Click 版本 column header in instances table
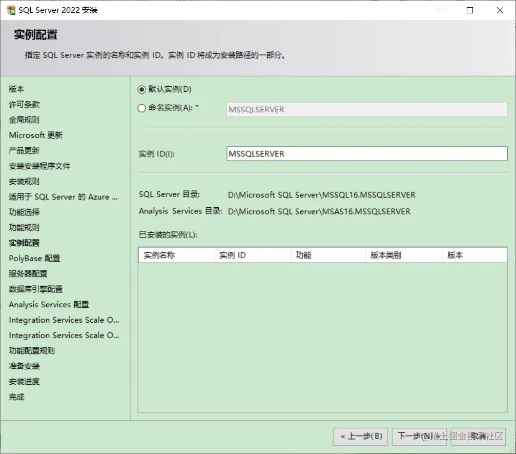 pos(474,255)
